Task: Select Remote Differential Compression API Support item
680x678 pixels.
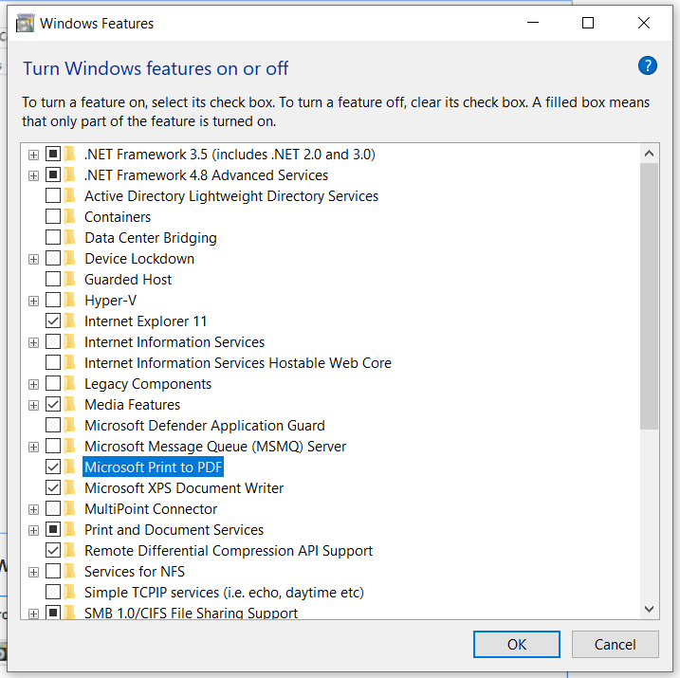Action: click(x=228, y=551)
